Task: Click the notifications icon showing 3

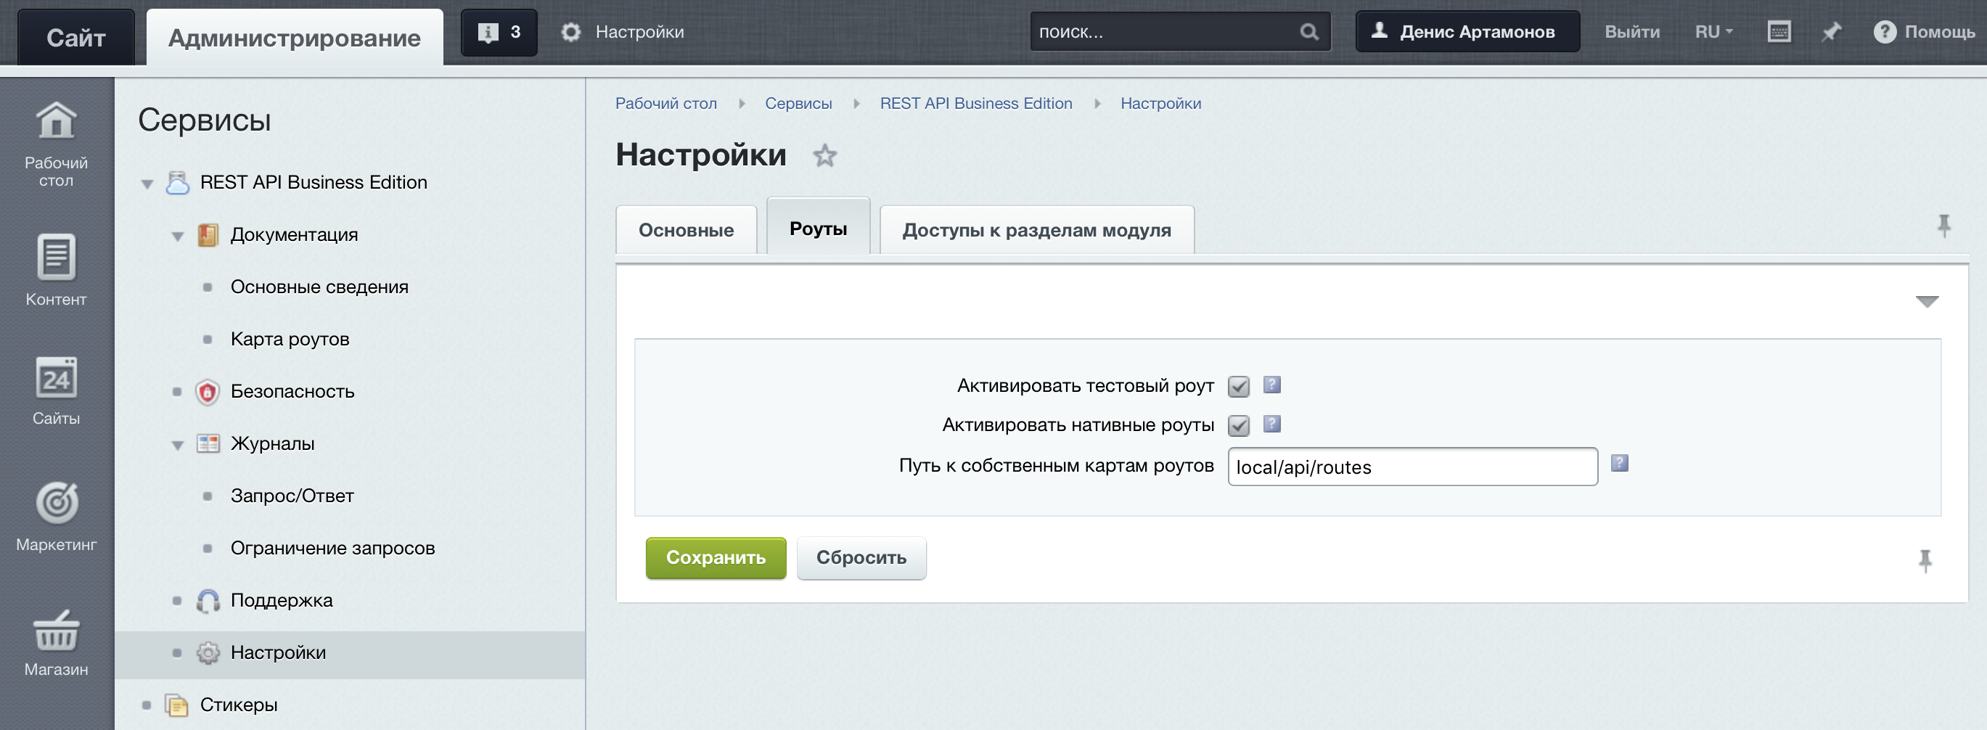Action: (x=499, y=33)
